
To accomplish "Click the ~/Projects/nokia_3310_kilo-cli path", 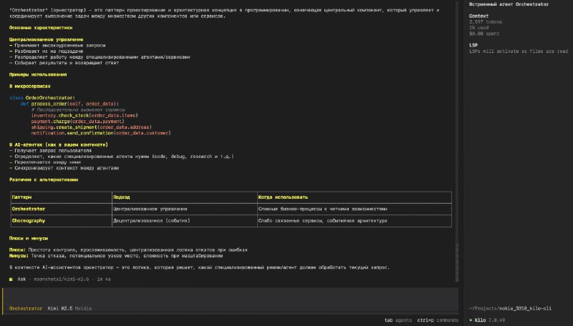I will pyautogui.click(x=510, y=309).
